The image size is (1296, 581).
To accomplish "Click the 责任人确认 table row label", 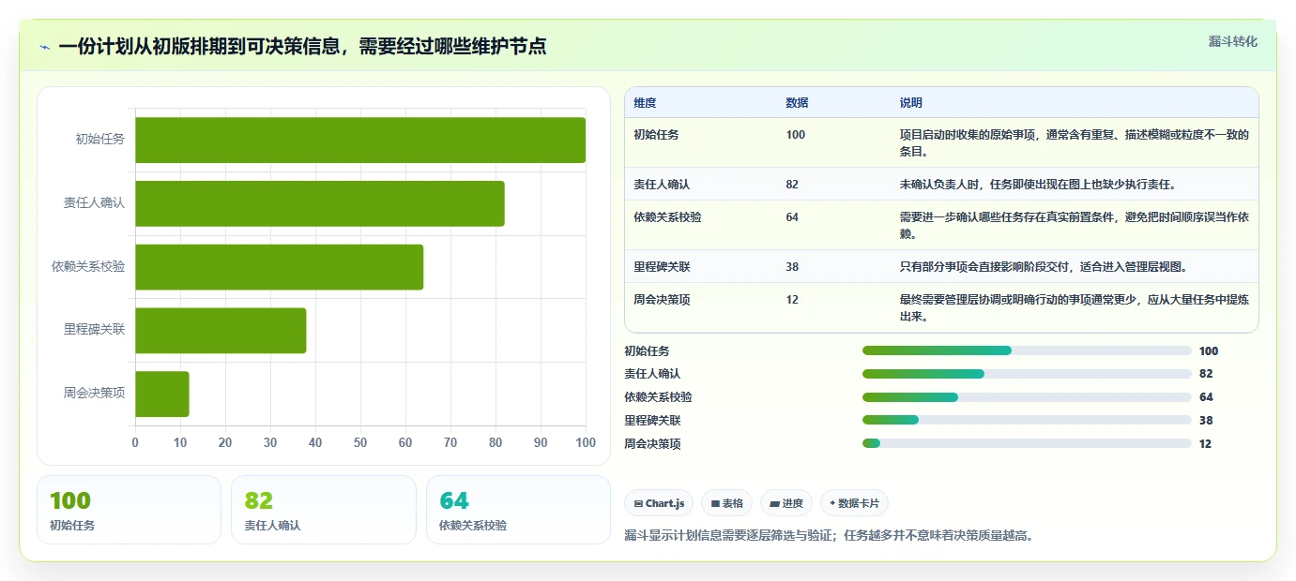I will (662, 185).
